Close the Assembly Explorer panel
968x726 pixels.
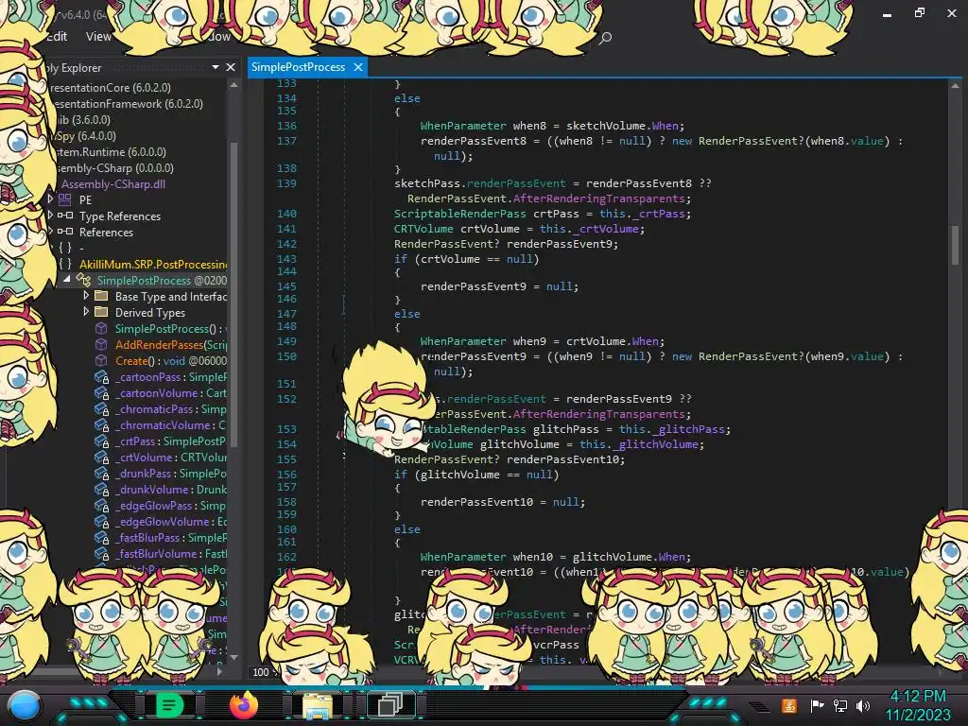pyautogui.click(x=231, y=67)
